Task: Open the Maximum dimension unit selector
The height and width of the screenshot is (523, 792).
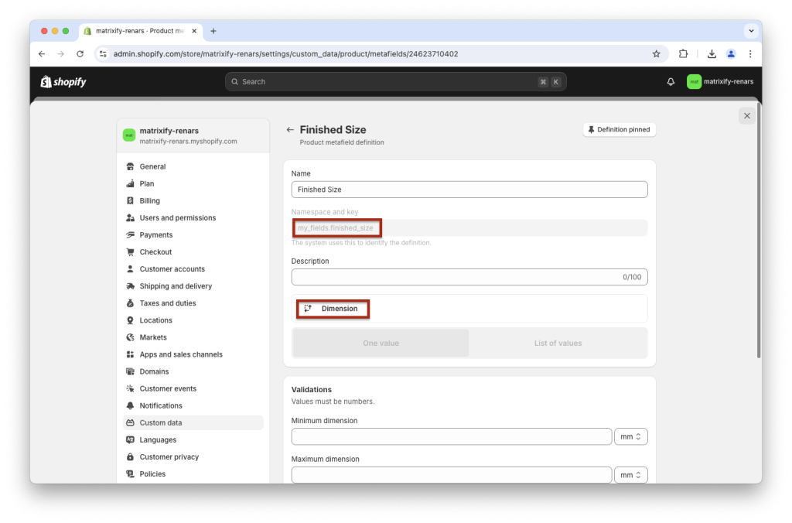Action: coord(630,474)
